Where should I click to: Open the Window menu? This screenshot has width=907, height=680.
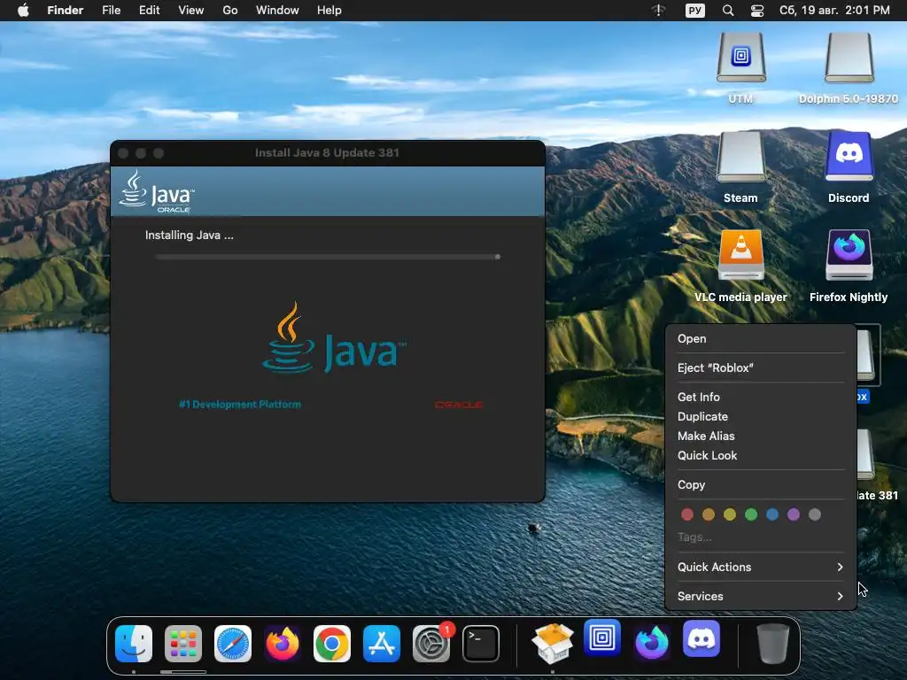(x=277, y=11)
